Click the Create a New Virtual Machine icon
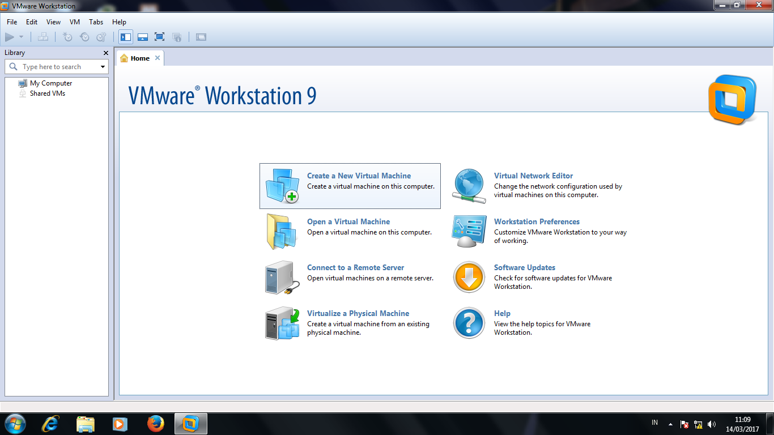This screenshot has height=435, width=774. (282, 186)
